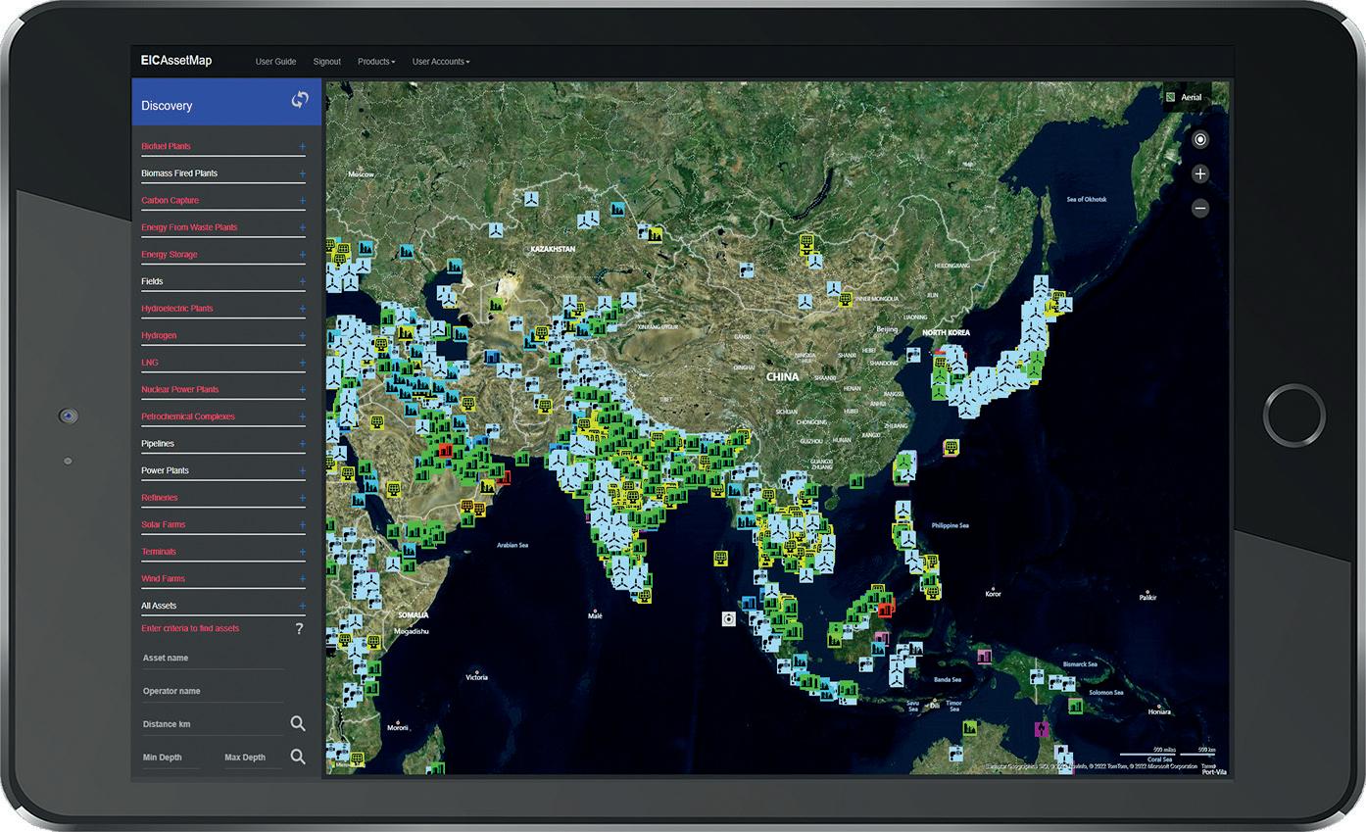The width and height of the screenshot is (1366, 832).
Task: Select the green plant marker west of Honiara
Action: (1075, 706)
